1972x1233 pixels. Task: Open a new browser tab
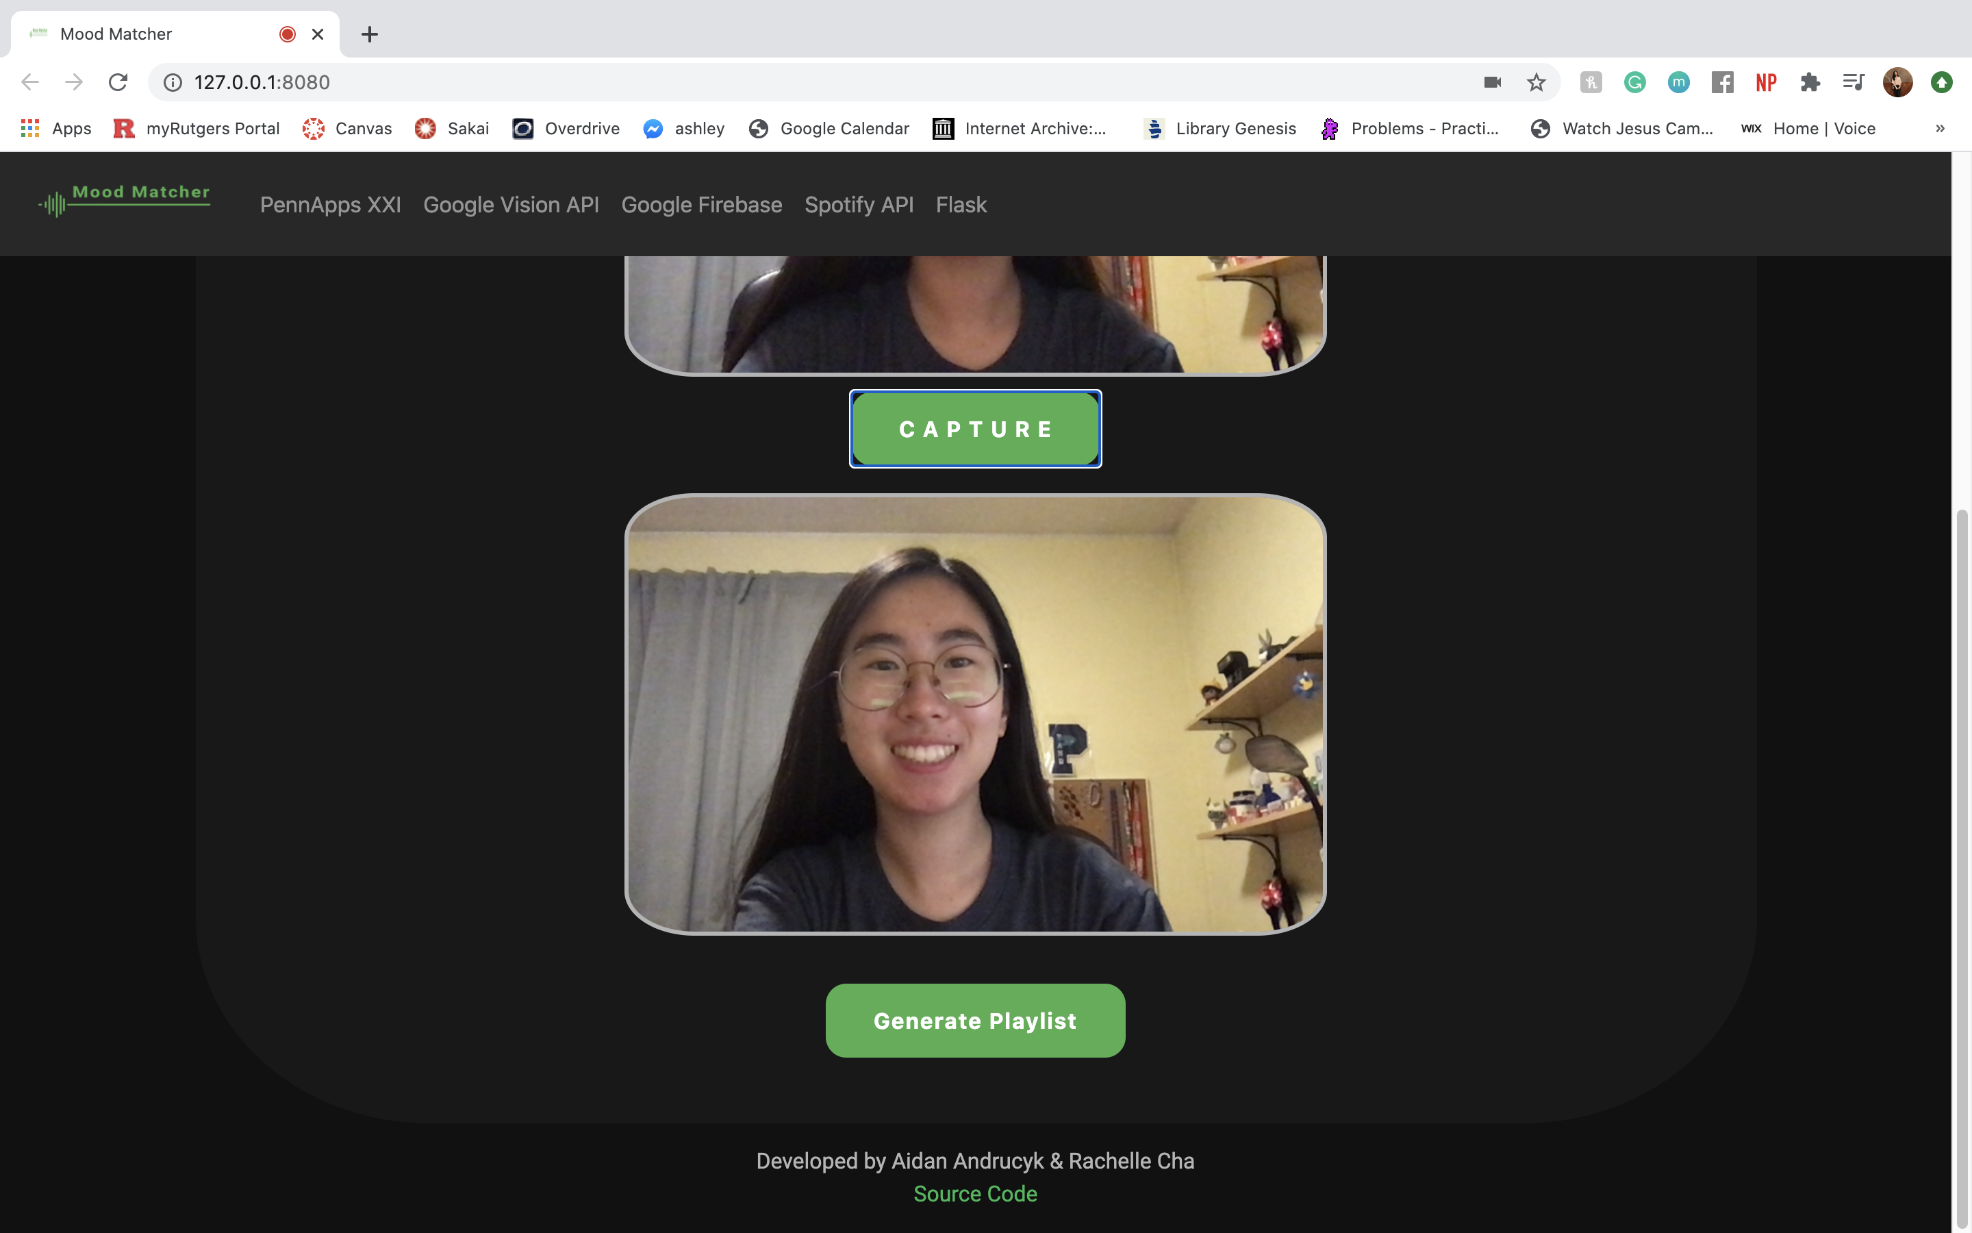tap(369, 34)
